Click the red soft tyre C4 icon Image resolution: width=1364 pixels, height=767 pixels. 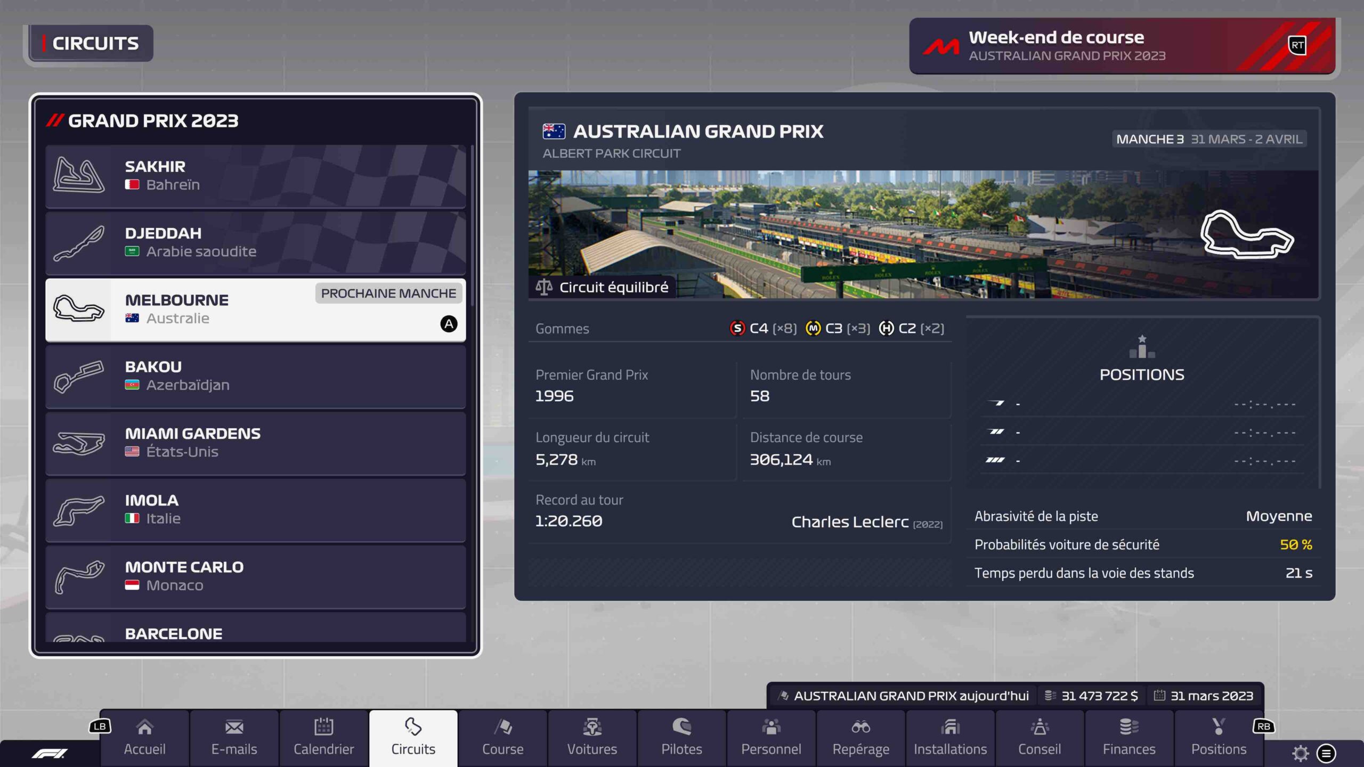coord(737,328)
